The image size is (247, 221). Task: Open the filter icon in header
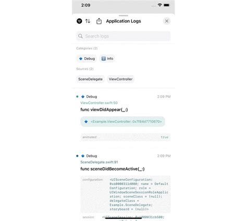point(79,21)
